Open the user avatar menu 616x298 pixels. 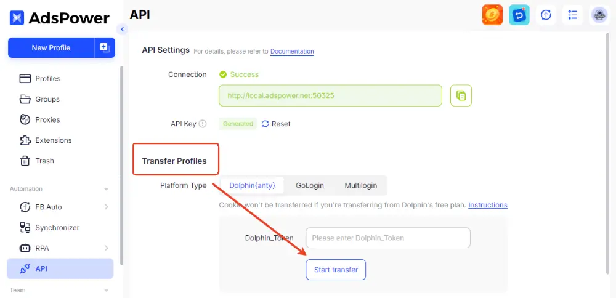[x=599, y=15]
